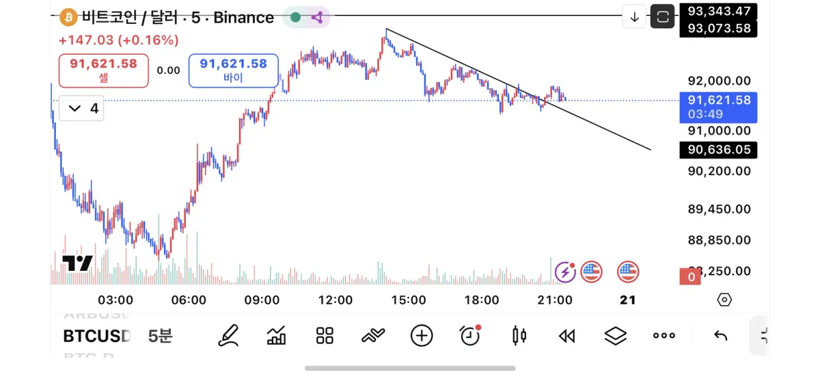Click the undo arrow
The width and height of the screenshot is (820, 379).
click(x=720, y=335)
